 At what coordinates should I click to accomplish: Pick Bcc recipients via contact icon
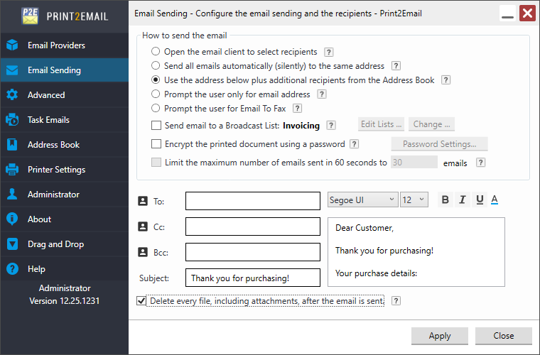coord(143,252)
